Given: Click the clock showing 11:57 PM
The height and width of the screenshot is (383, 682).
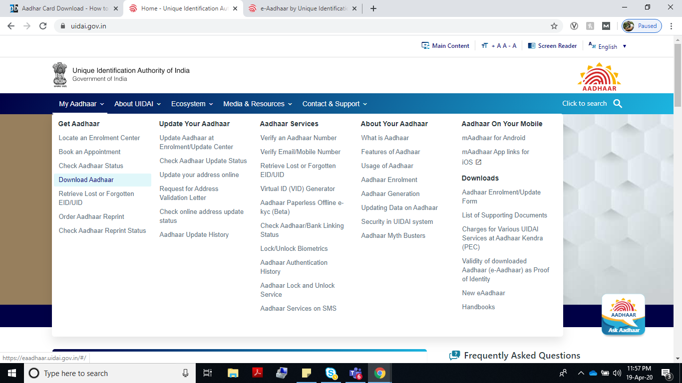Looking at the screenshot, I should (x=639, y=369).
